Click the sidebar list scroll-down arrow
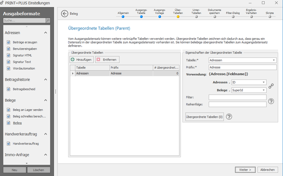The width and height of the screenshot is (283, 176). [27, 163]
